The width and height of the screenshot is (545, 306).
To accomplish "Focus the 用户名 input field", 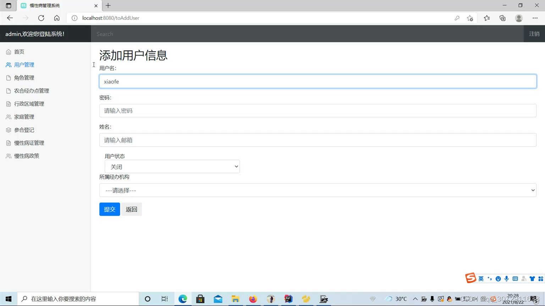I will pyautogui.click(x=318, y=81).
